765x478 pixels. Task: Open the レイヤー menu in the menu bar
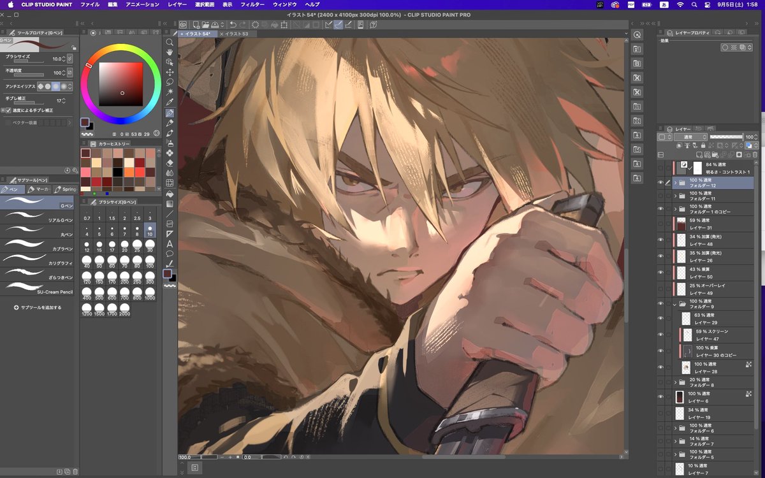(x=177, y=4)
